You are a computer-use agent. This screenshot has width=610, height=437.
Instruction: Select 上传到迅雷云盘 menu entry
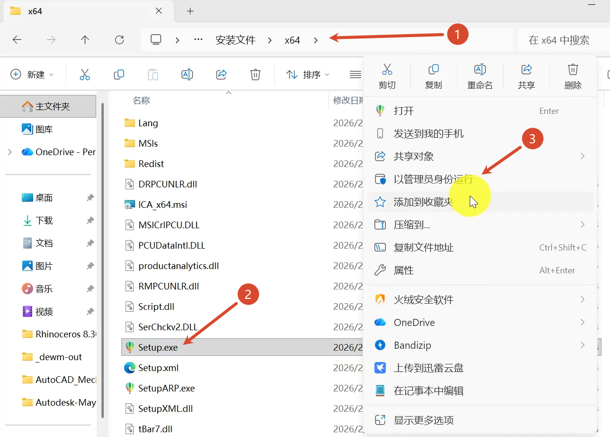[480, 368]
